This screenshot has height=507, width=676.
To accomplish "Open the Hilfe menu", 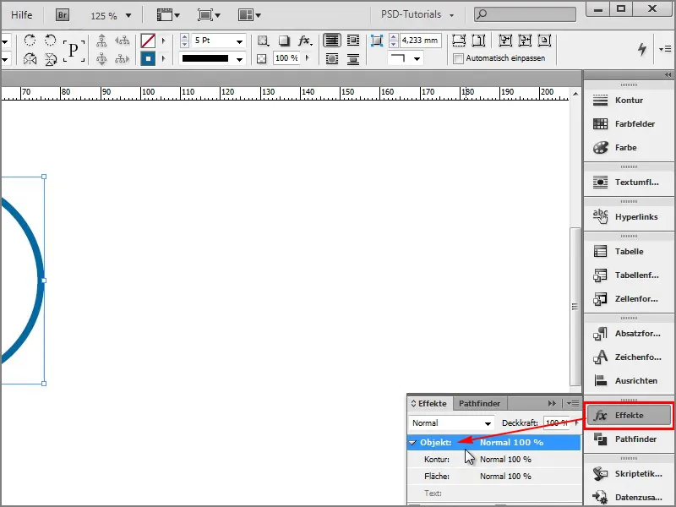I will click(22, 15).
